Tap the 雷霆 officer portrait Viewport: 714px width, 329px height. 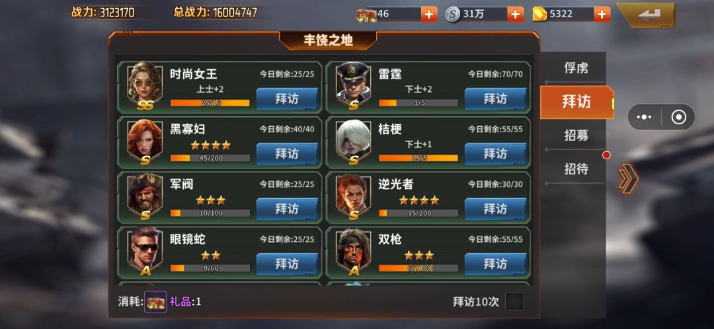353,85
